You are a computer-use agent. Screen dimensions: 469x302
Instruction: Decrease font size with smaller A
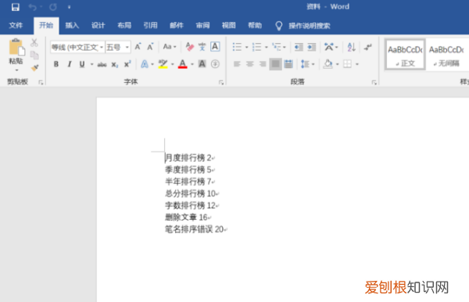coord(150,47)
